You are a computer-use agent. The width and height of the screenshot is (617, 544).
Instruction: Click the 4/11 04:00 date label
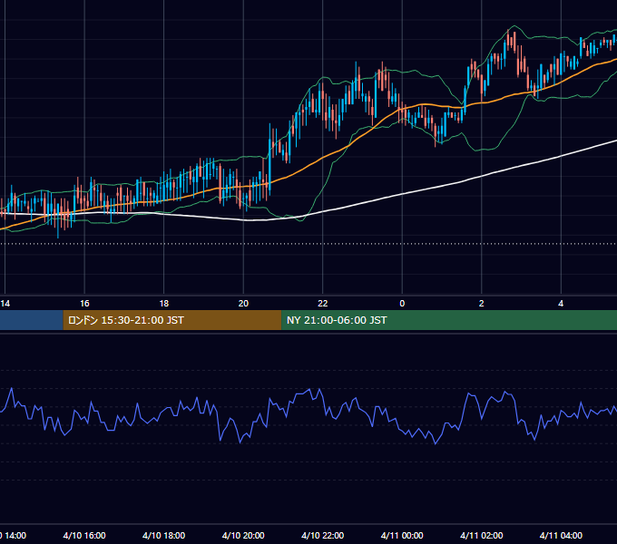click(x=561, y=535)
